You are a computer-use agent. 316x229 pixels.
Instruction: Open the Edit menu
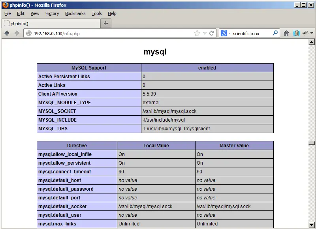pos(21,13)
